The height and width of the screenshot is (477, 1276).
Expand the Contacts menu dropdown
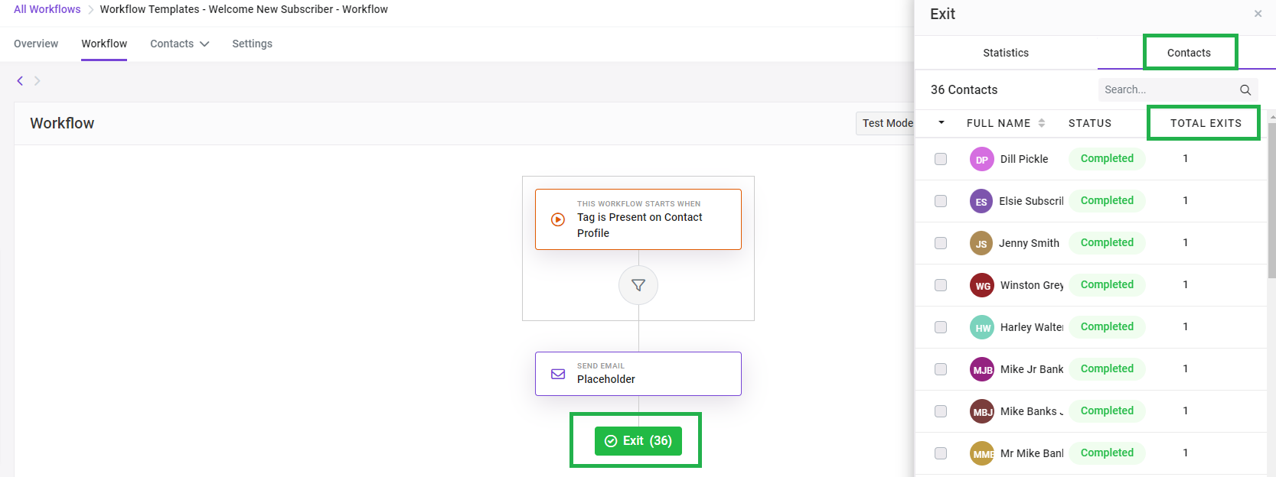(x=180, y=44)
